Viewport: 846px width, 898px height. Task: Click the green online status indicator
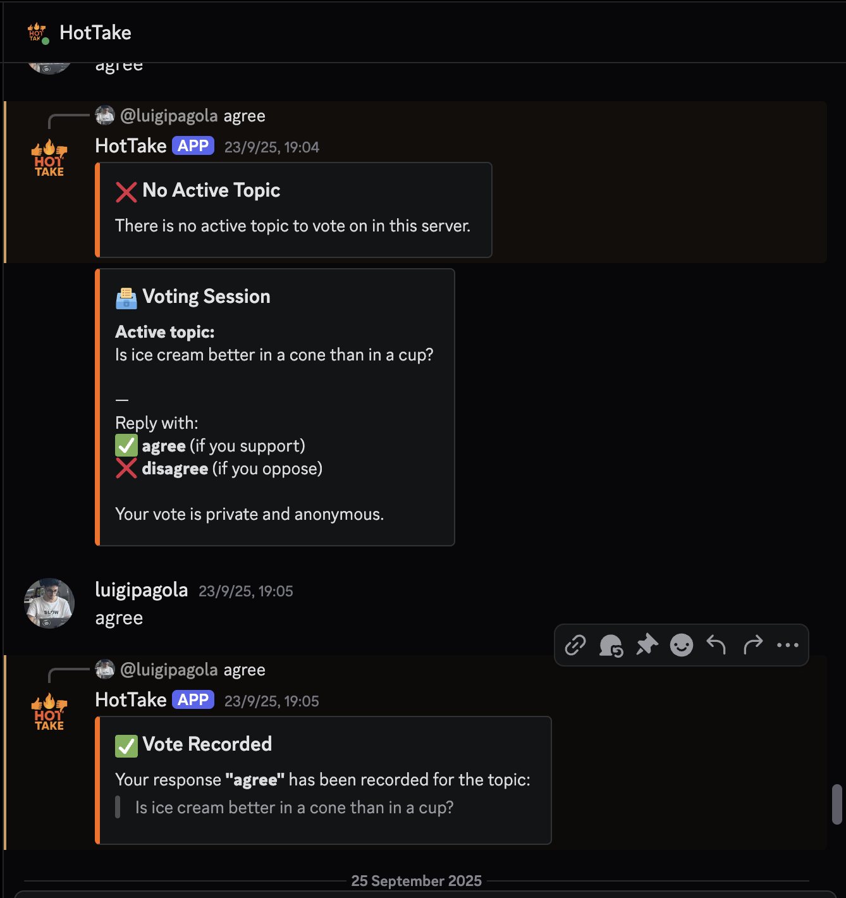coord(46,40)
